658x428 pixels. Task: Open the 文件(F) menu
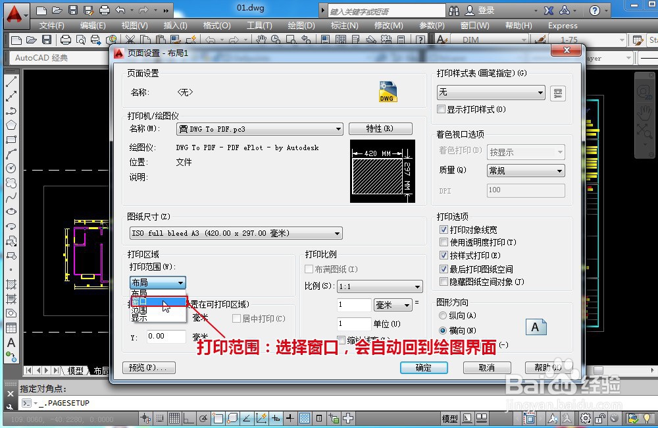click(x=52, y=26)
